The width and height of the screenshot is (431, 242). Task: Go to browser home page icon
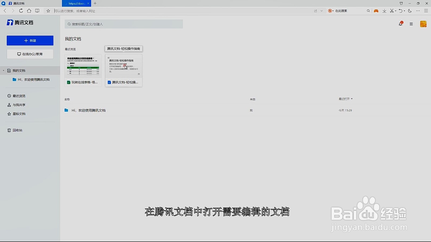tap(29, 11)
